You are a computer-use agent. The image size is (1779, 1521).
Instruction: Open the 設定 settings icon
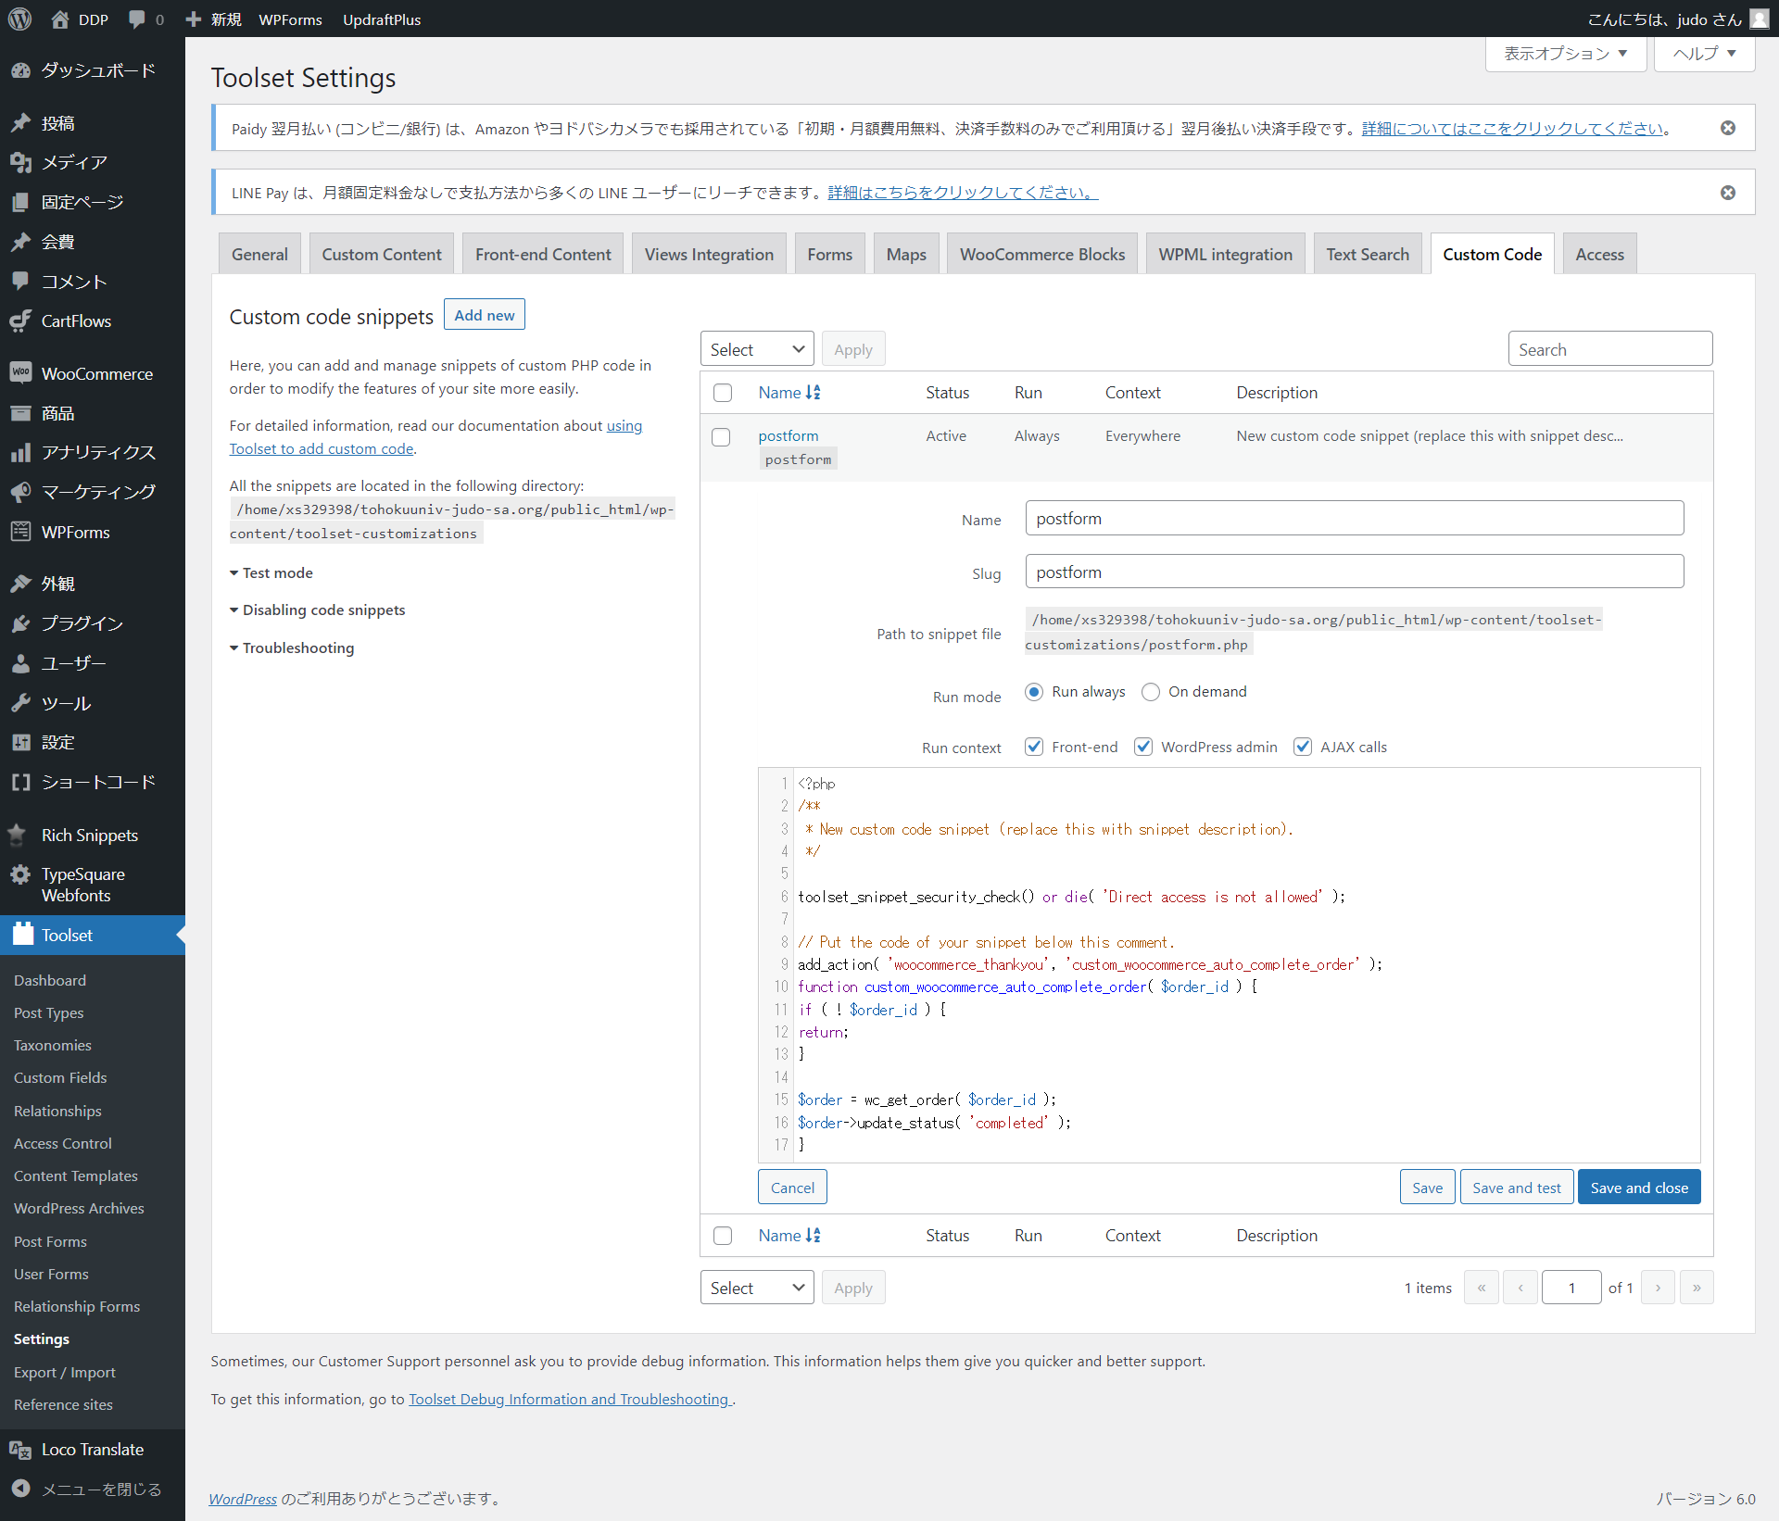pos(20,742)
